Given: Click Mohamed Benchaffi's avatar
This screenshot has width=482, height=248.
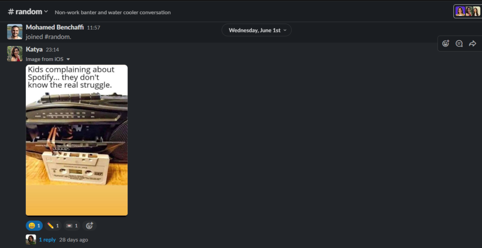Looking at the screenshot, I should coord(15,31).
